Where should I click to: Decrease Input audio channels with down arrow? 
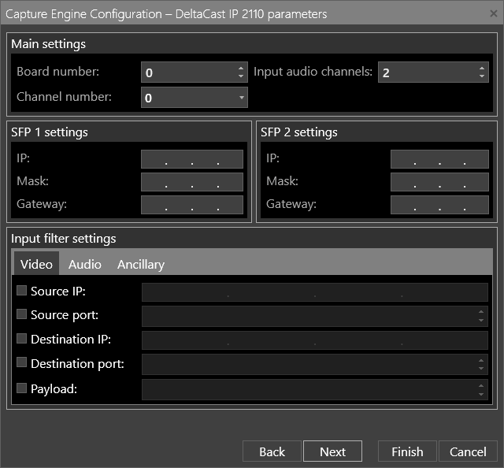(x=481, y=76)
